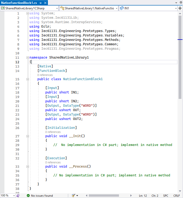Collapse the NativeFunctionBlock1 class region
Viewport: 183px width, 198px height.
click(x=28, y=79)
